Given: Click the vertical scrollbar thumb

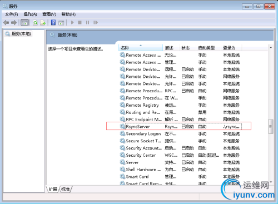Looking at the screenshot, I should coord(271,126).
